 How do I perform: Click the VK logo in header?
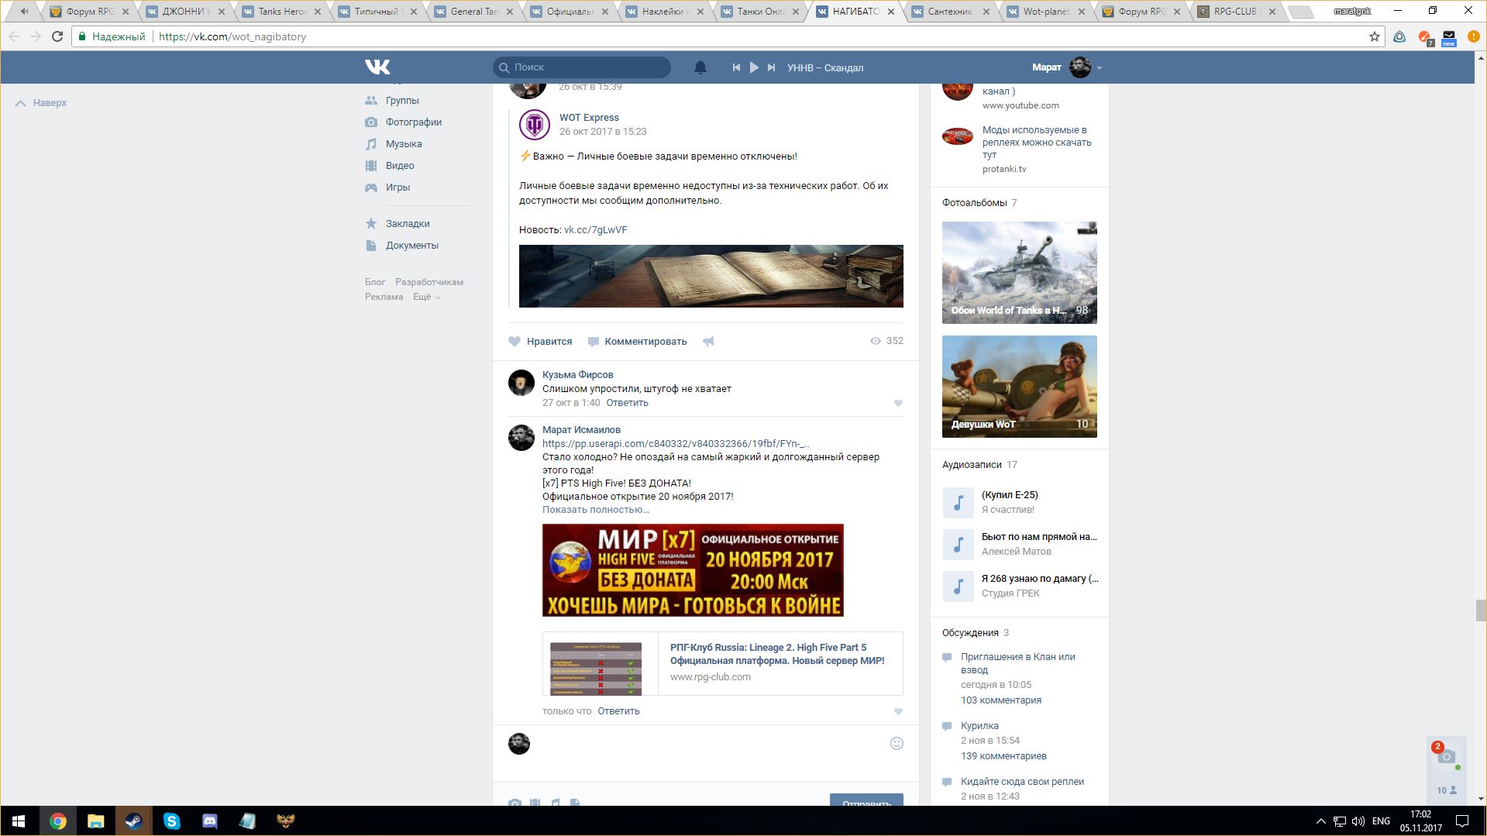click(377, 67)
